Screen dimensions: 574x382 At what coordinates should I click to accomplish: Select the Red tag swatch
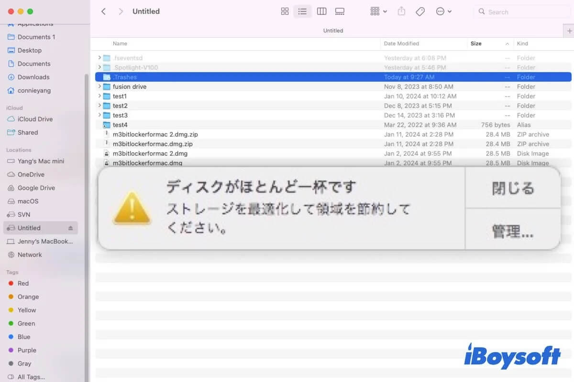pos(22,283)
